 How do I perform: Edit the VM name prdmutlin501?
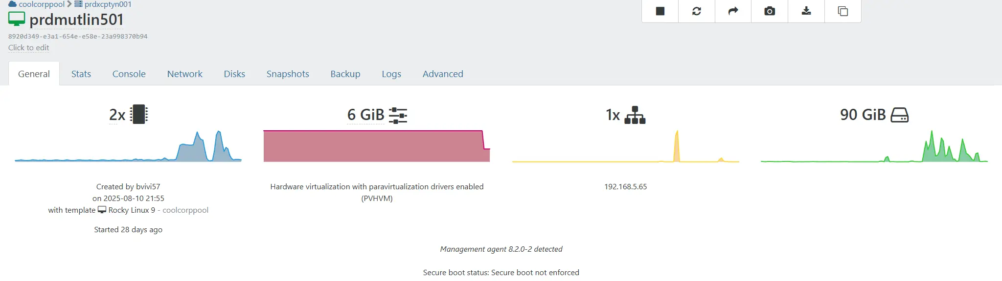click(x=76, y=20)
